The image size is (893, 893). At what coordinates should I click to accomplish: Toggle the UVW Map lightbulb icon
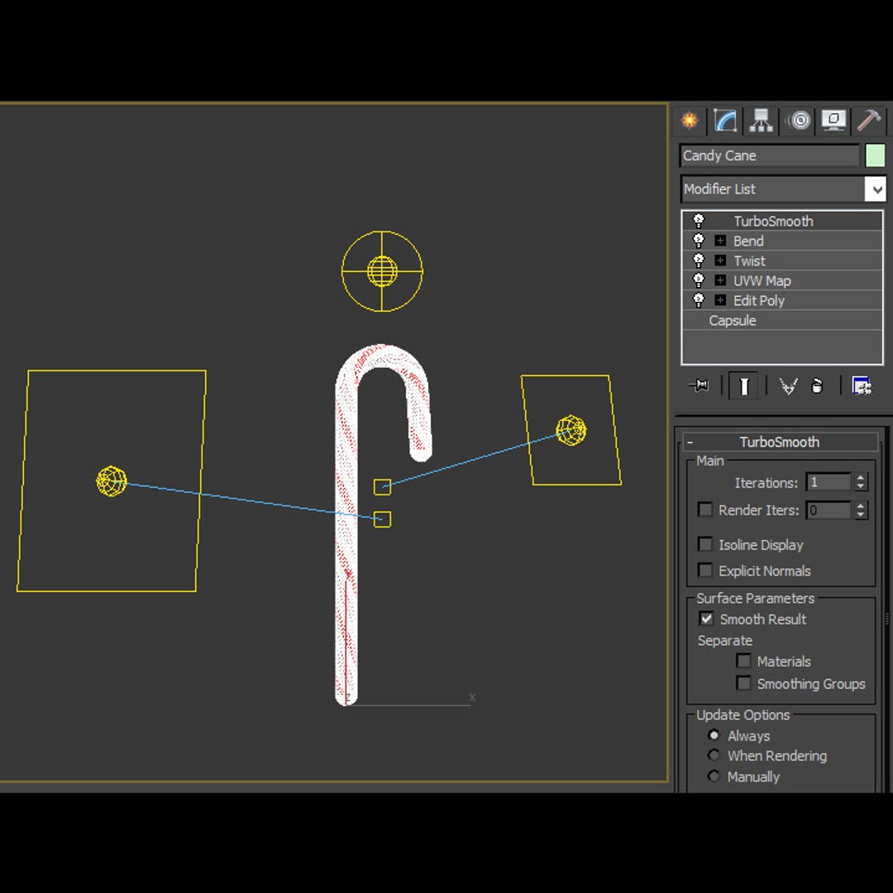[698, 280]
